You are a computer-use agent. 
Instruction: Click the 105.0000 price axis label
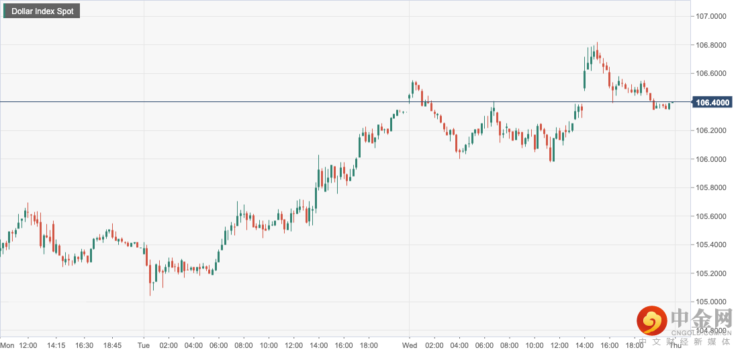(712, 302)
